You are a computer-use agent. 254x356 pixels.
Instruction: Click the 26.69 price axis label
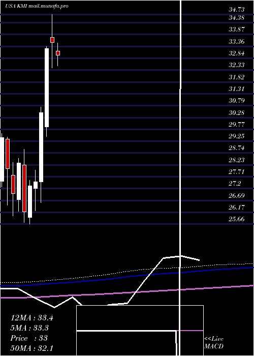point(237,195)
